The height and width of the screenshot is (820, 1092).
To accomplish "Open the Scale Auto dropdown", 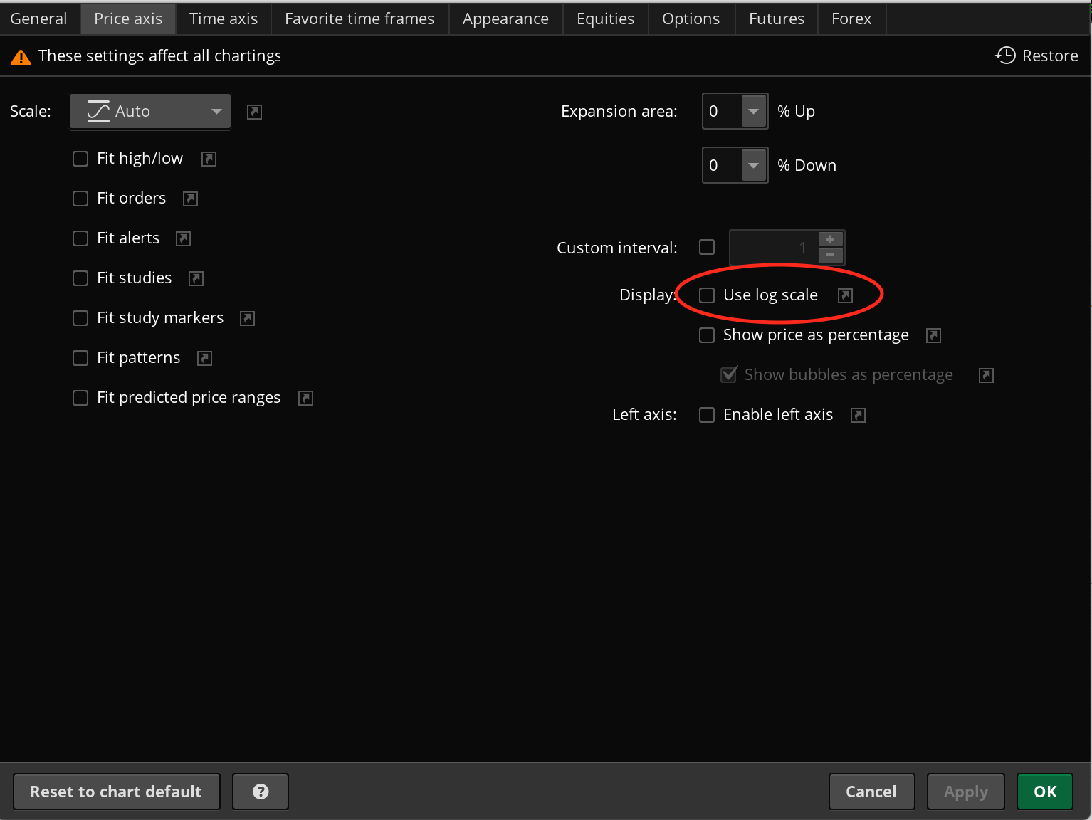I will click(x=150, y=112).
